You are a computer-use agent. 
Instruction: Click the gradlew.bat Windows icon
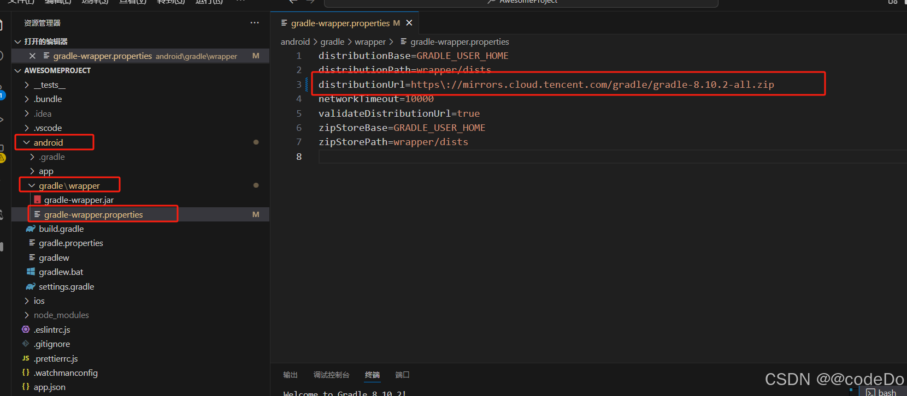point(31,272)
